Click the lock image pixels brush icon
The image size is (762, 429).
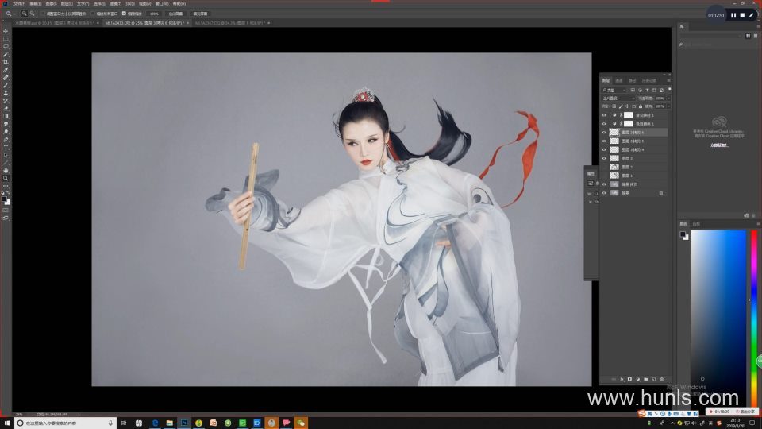(620, 106)
